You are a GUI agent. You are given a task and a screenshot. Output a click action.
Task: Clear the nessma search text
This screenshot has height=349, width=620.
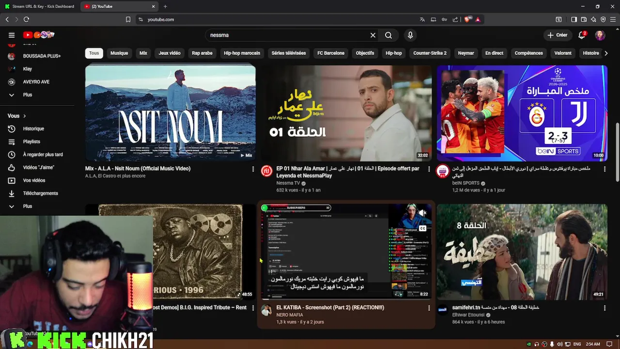373,35
